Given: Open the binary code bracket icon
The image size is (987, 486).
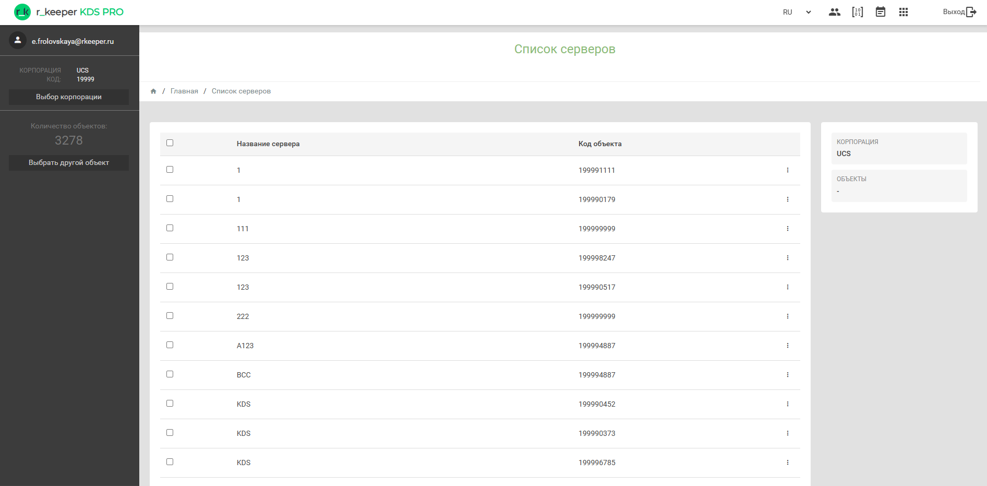Looking at the screenshot, I should pos(857,12).
